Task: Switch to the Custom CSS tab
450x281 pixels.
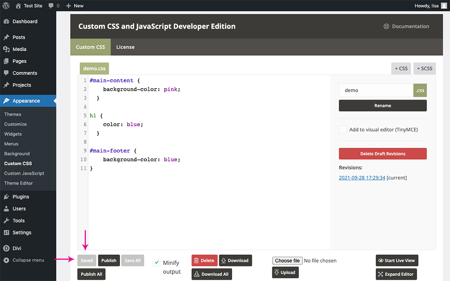Action: 90,47
